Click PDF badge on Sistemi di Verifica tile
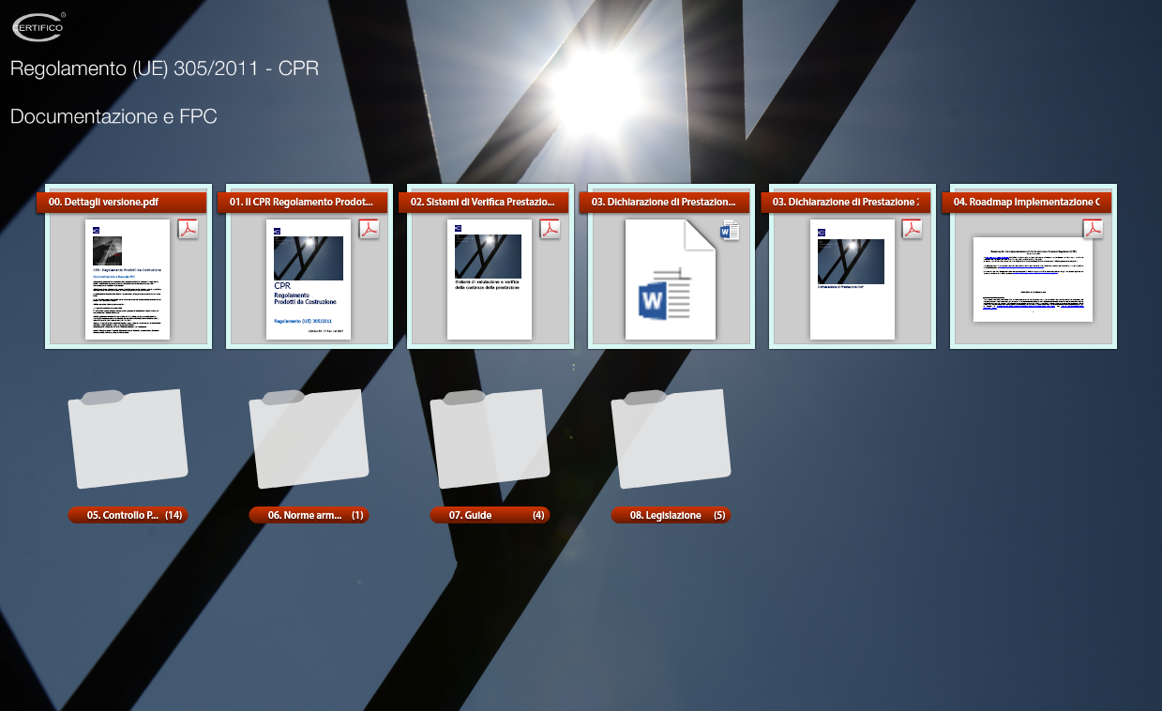The image size is (1162, 711). (550, 229)
